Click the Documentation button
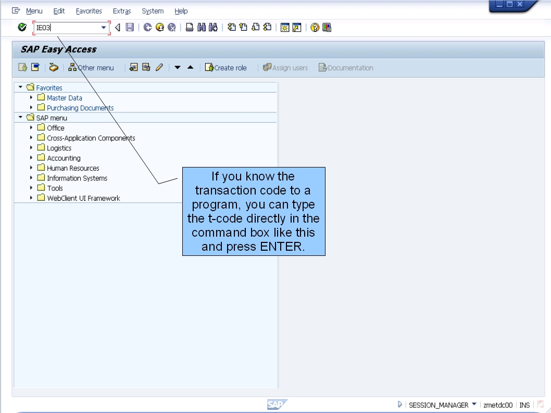551x413 pixels. 346,68
